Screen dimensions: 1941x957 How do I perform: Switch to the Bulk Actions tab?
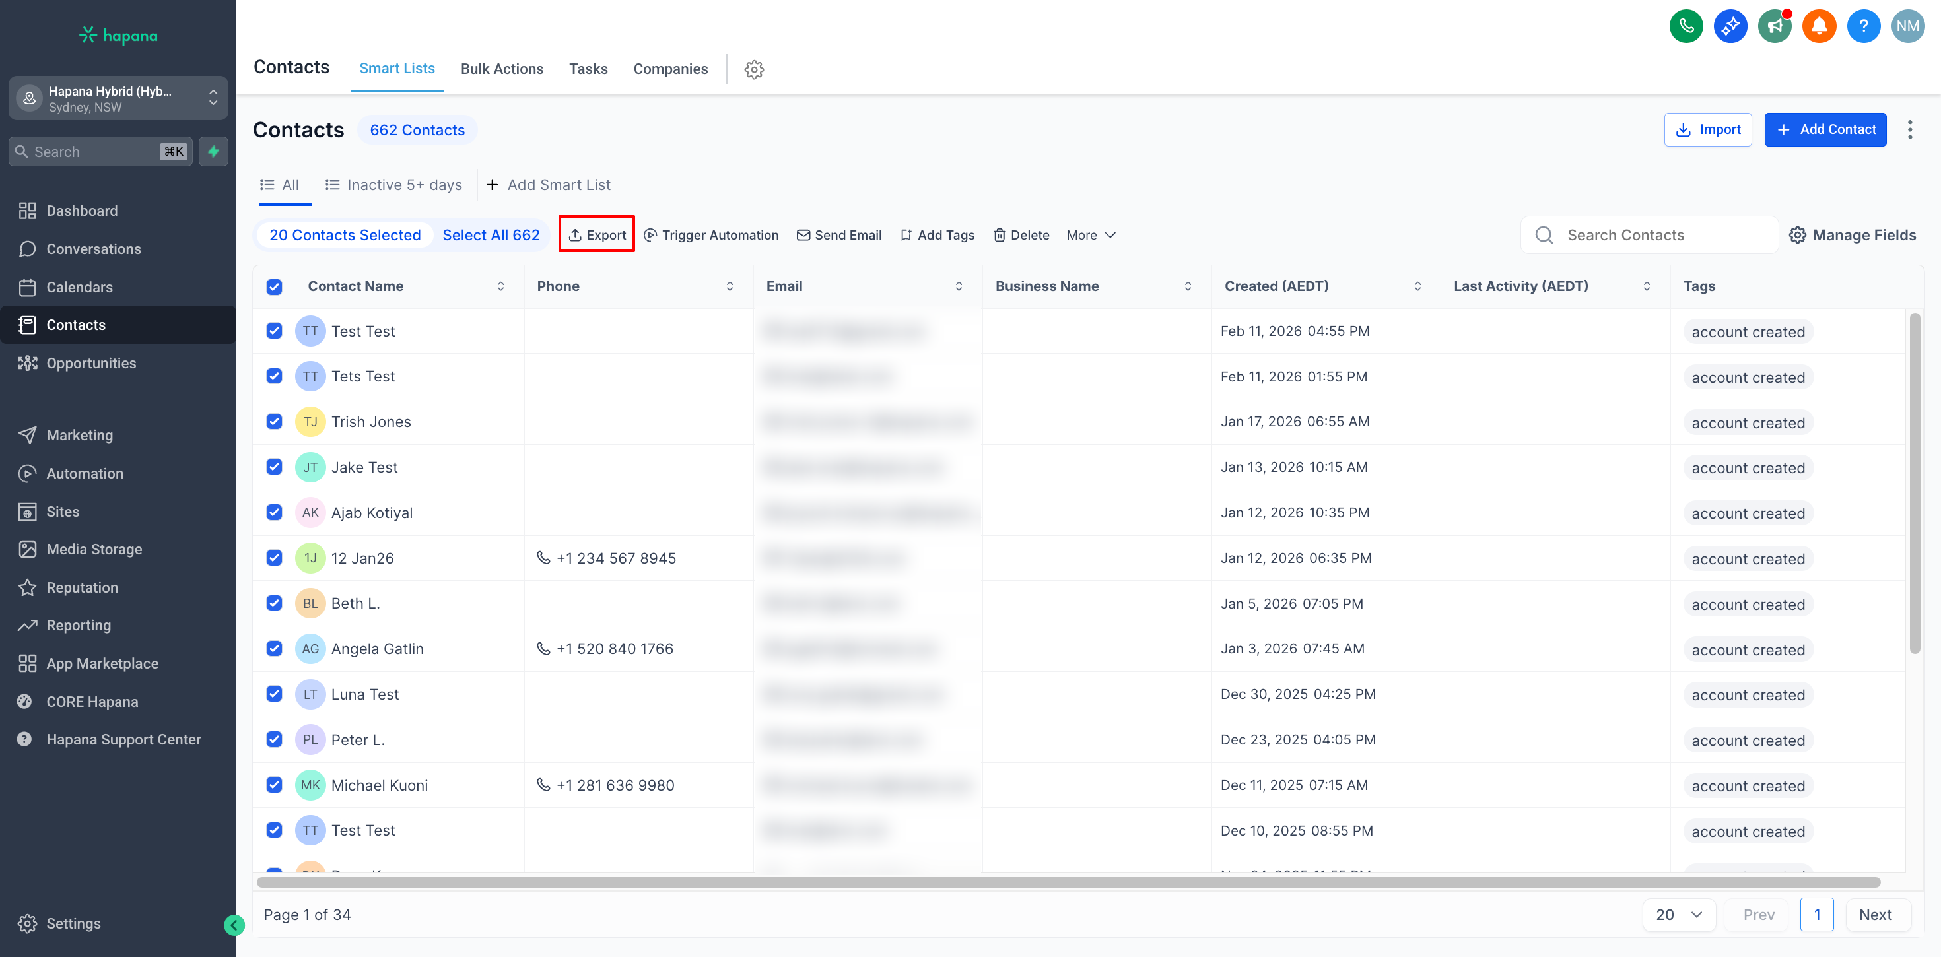(x=502, y=69)
